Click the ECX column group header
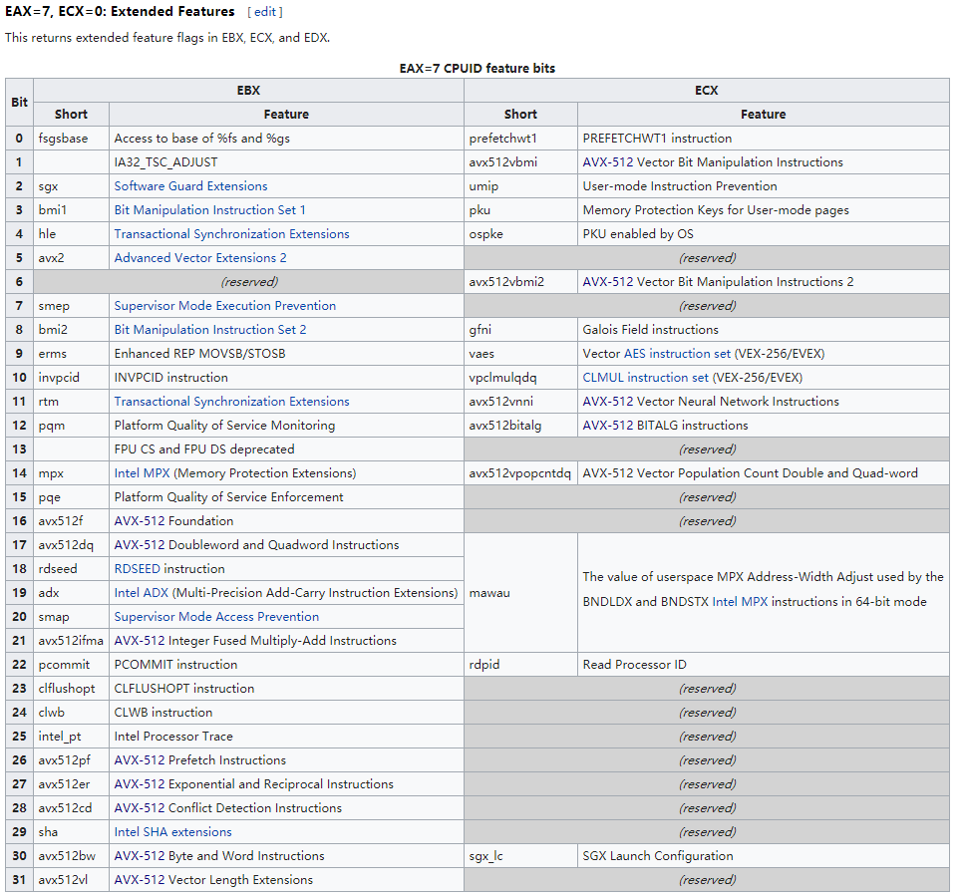 [707, 91]
